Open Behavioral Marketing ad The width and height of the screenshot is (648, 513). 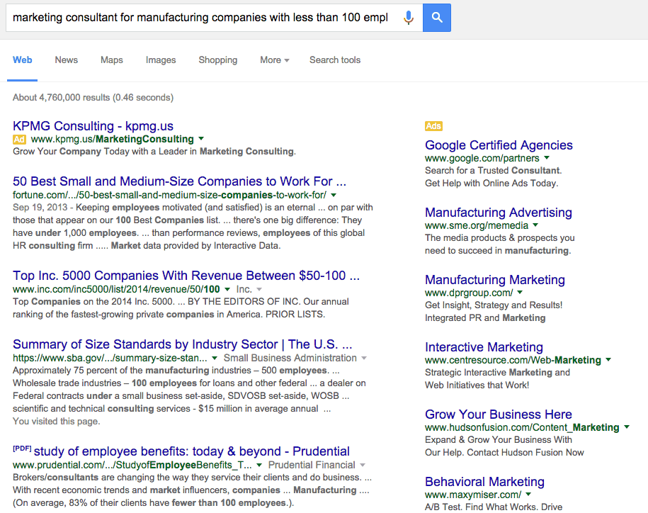[484, 482]
